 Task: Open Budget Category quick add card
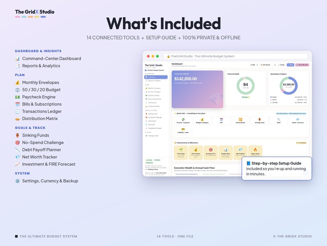202,121
